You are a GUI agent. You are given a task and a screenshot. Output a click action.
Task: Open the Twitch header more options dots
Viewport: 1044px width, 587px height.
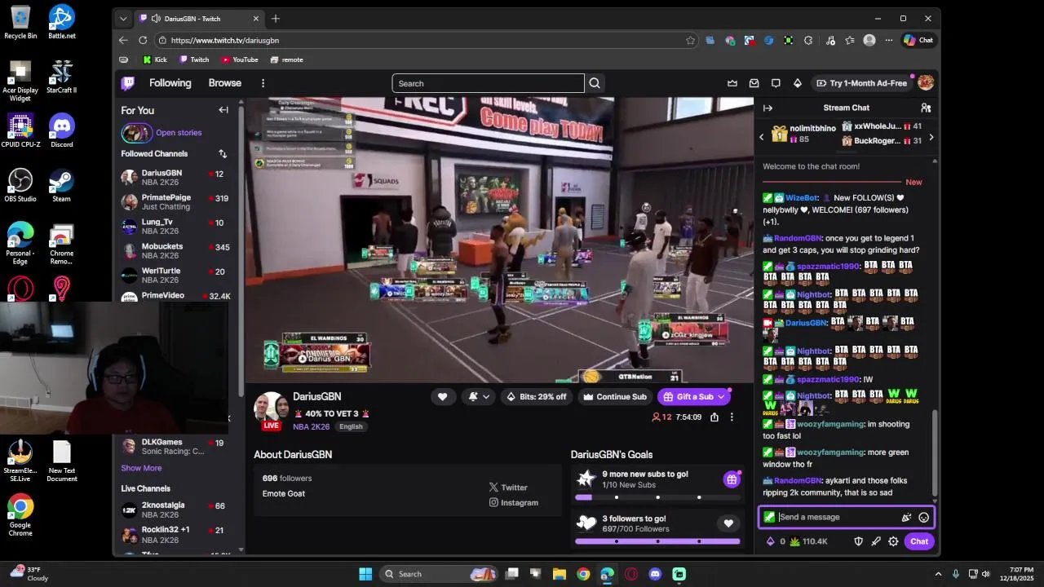pos(263,83)
